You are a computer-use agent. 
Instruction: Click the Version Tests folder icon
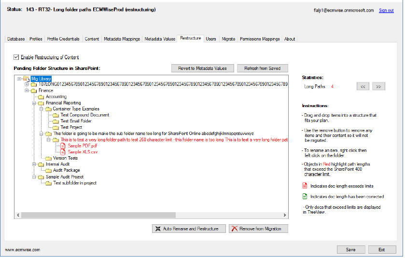48,158
